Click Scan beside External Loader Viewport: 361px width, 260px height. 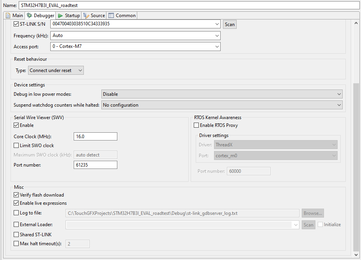308,225
